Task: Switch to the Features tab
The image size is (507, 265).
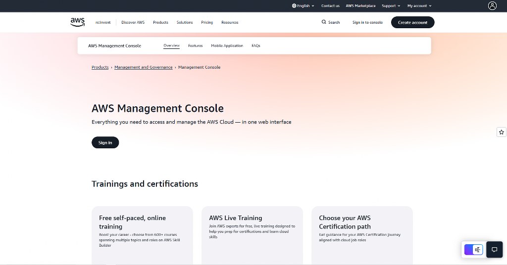Action: coord(195,45)
